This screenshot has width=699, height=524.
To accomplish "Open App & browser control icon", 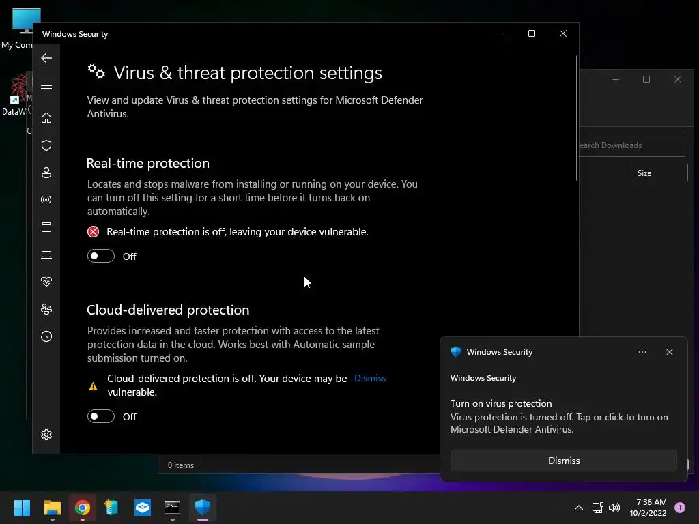I will pyautogui.click(x=46, y=227).
